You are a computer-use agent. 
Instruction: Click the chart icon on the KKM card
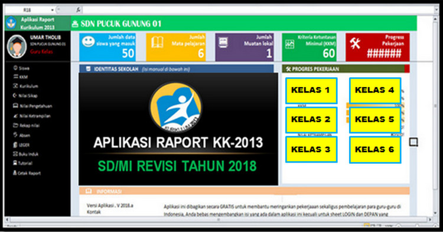(289, 44)
